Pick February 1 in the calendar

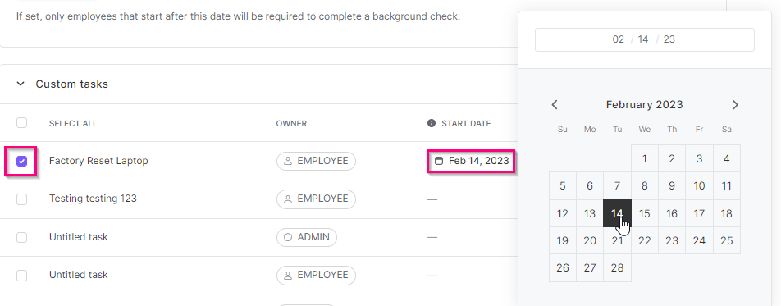pyautogui.click(x=645, y=158)
